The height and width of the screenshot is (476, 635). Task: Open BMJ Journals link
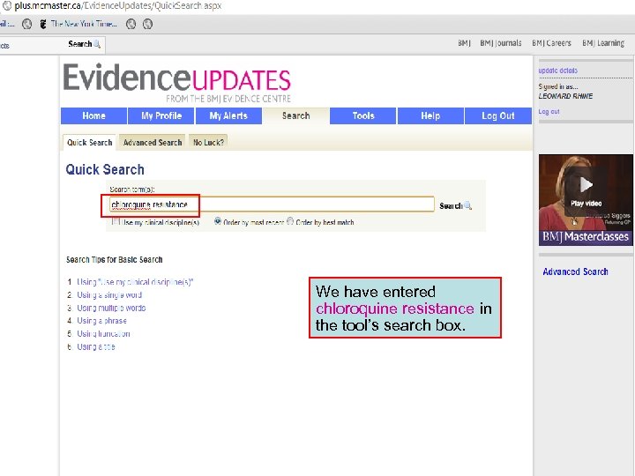[x=501, y=43]
